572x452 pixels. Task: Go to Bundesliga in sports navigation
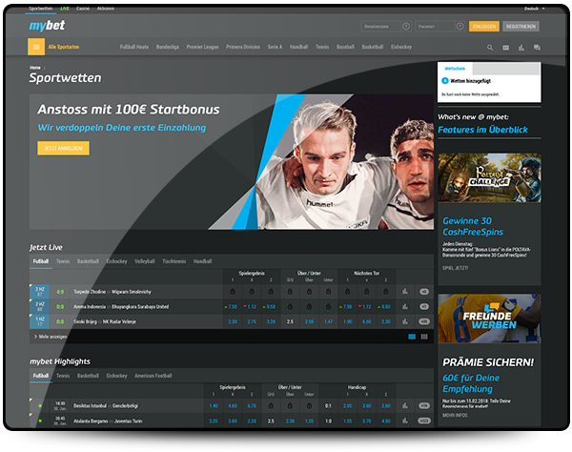click(168, 47)
